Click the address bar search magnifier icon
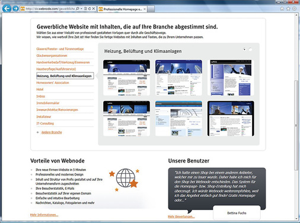This screenshot has height=223, width=300. pyautogui.click(x=78, y=9)
